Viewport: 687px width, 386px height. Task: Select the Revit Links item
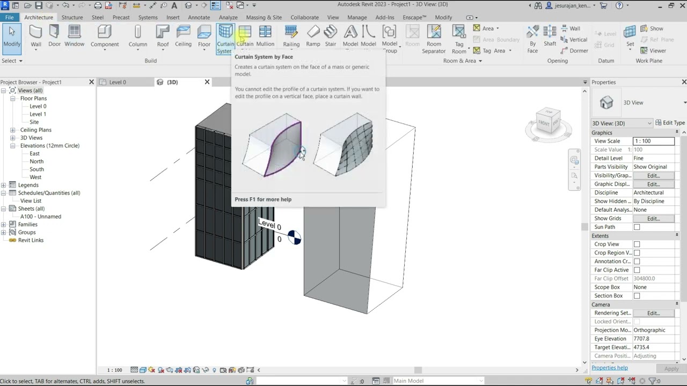click(31, 240)
